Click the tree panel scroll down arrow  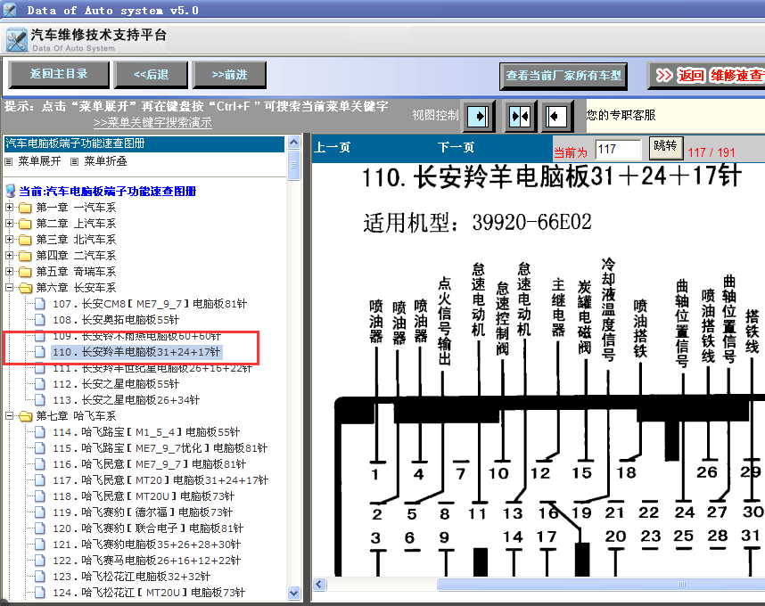[293, 593]
